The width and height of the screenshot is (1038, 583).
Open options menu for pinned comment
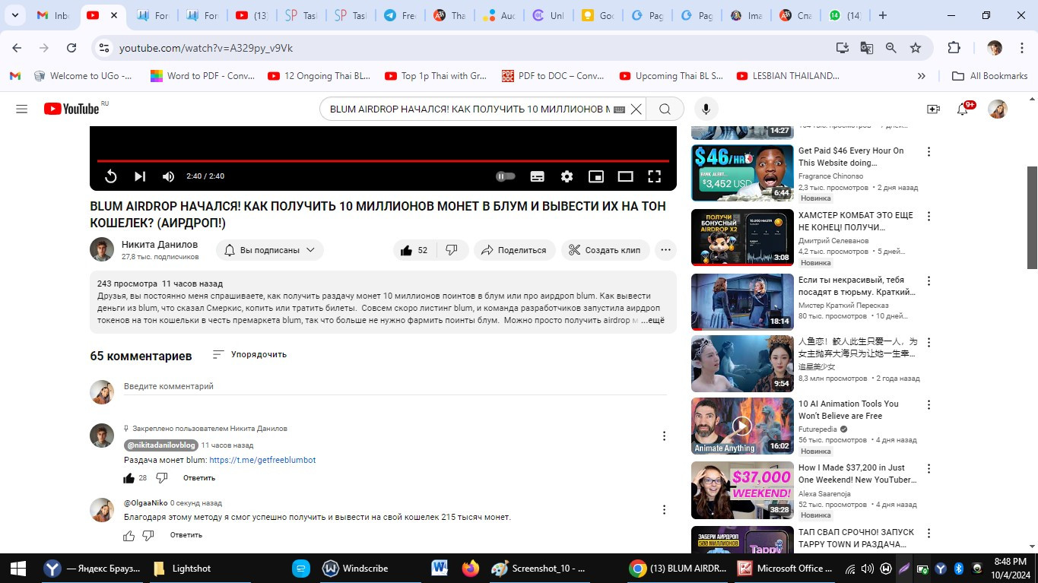[664, 436]
